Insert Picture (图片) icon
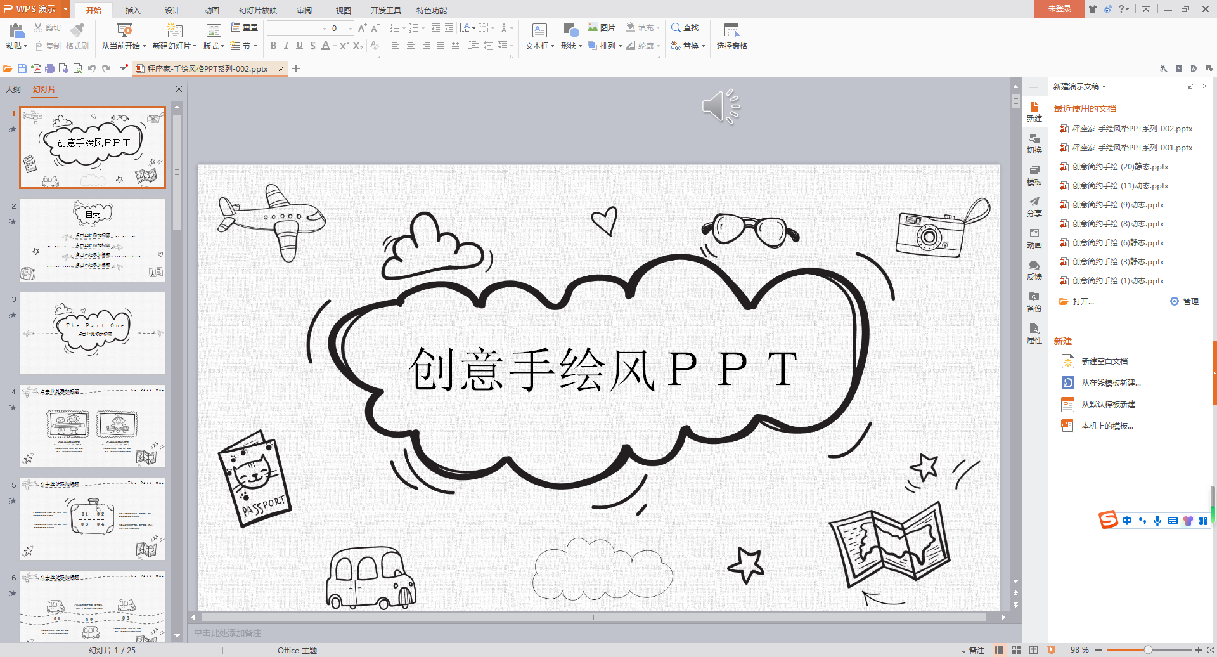This screenshot has width=1217, height=657. click(x=593, y=27)
